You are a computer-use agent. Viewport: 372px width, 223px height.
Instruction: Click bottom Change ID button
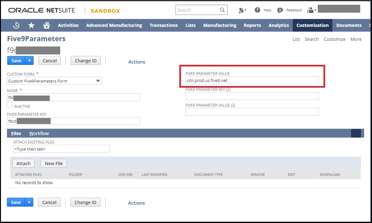pos(86,202)
